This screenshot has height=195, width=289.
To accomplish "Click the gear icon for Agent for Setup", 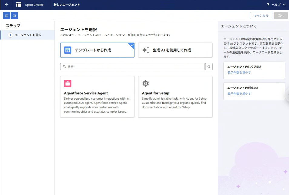I will pos(146,83).
